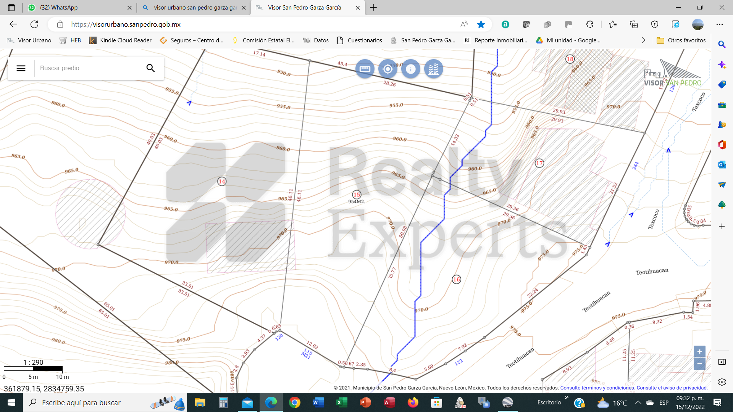Viewport: 733px width, 412px height.
Task: Add a sidebar app with plus
Action: 722,227
